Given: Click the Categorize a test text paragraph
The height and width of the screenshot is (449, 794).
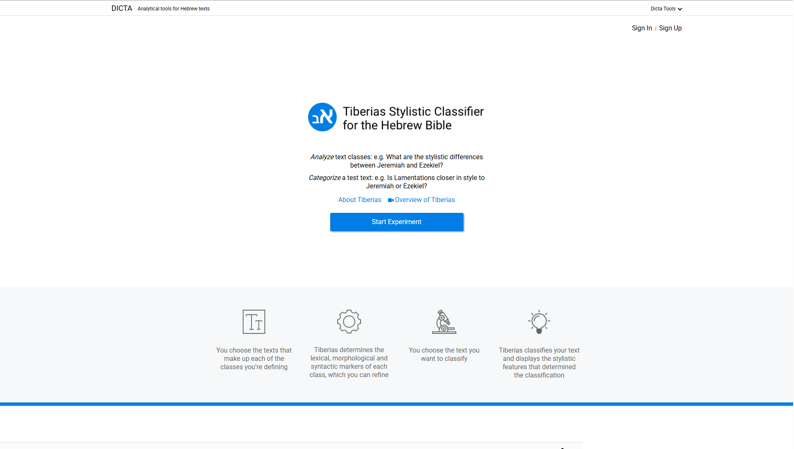Looking at the screenshot, I should coord(396,182).
